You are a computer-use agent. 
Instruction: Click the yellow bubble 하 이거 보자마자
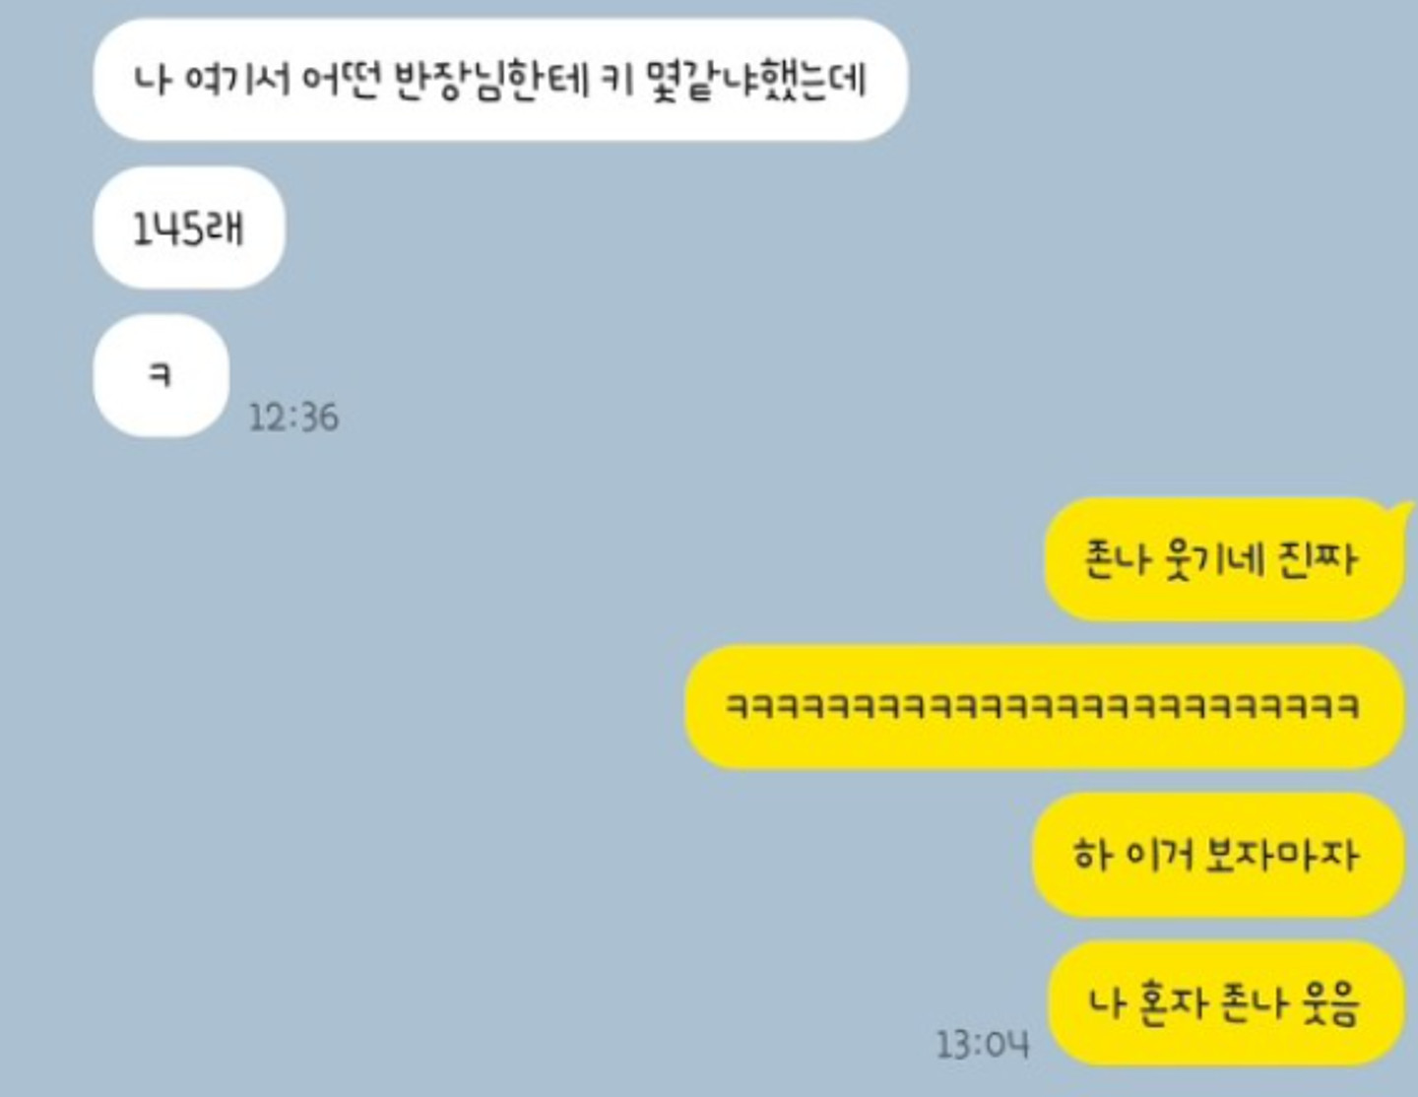click(1217, 855)
